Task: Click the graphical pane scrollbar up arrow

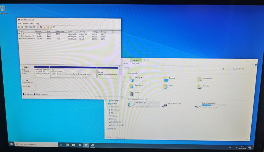Action: point(120,67)
